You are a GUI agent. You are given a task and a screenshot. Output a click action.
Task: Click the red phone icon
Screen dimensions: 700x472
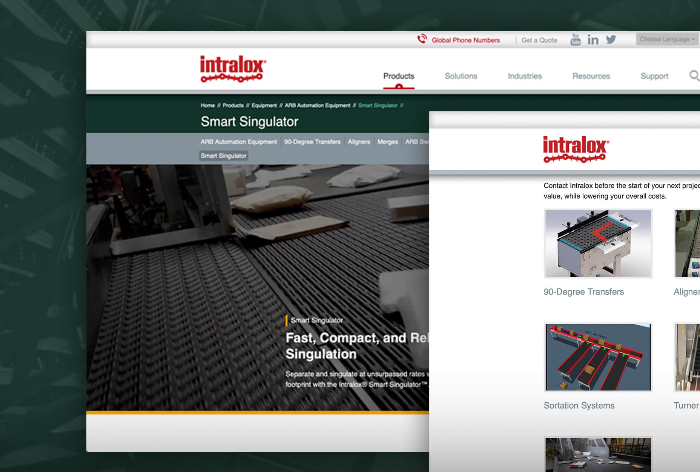pos(422,39)
